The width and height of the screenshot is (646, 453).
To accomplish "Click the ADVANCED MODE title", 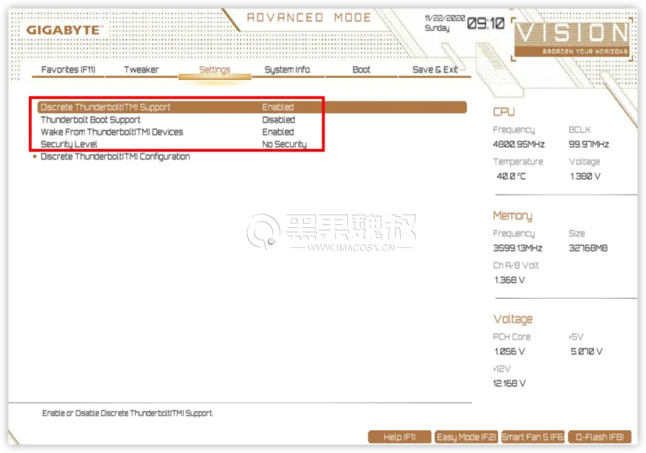I will (309, 18).
